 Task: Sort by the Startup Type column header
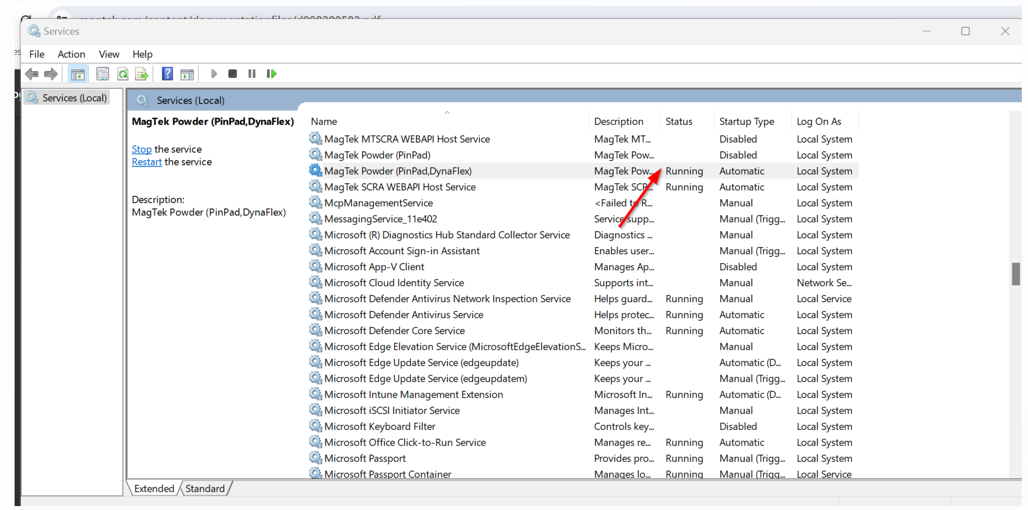click(x=746, y=121)
